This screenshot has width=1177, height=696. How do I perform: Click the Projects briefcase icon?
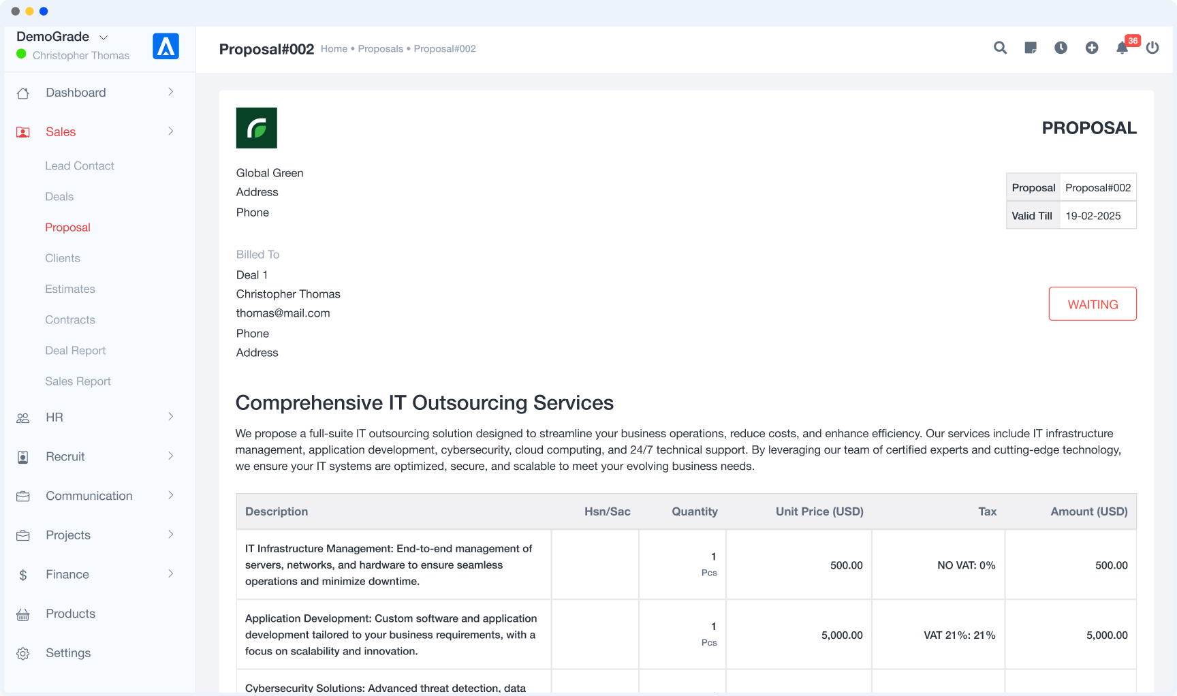[x=23, y=536]
